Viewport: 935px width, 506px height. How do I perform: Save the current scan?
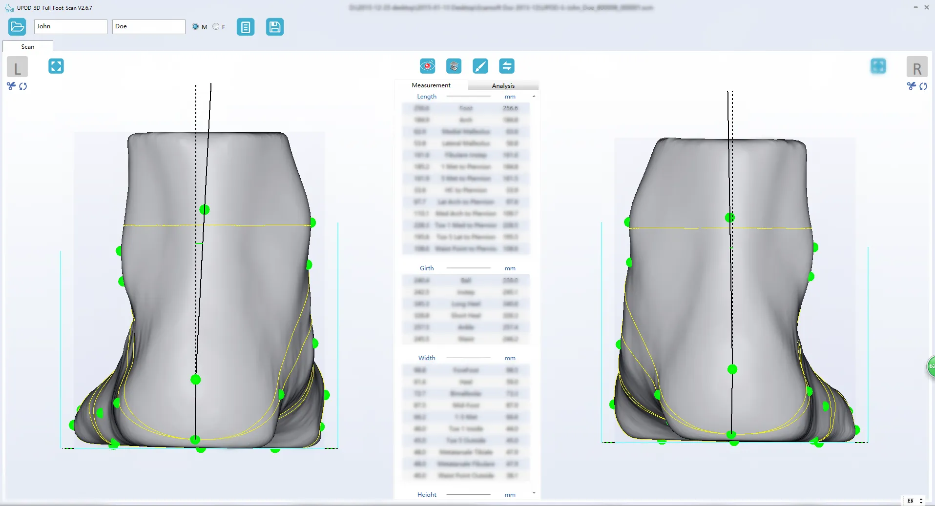275,27
